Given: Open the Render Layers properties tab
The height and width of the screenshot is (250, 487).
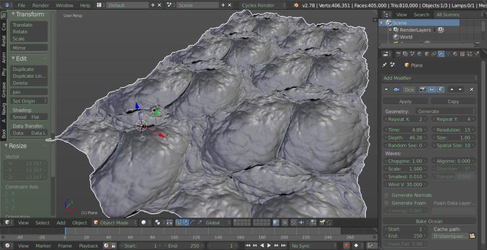Looking at the screenshot, I should pos(405,54).
